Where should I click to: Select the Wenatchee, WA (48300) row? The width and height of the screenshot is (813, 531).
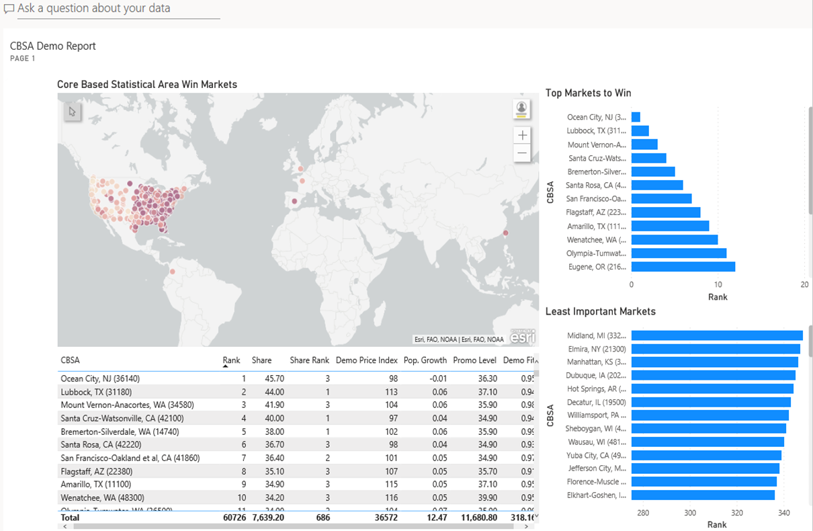(296, 497)
